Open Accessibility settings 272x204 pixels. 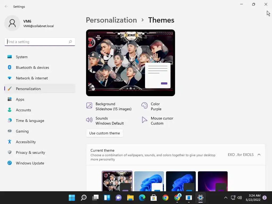[40, 142]
